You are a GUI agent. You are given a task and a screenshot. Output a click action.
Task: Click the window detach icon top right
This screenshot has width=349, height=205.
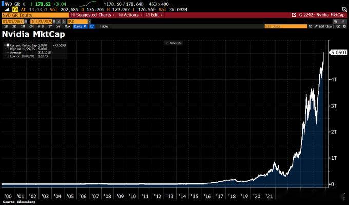point(344,9)
